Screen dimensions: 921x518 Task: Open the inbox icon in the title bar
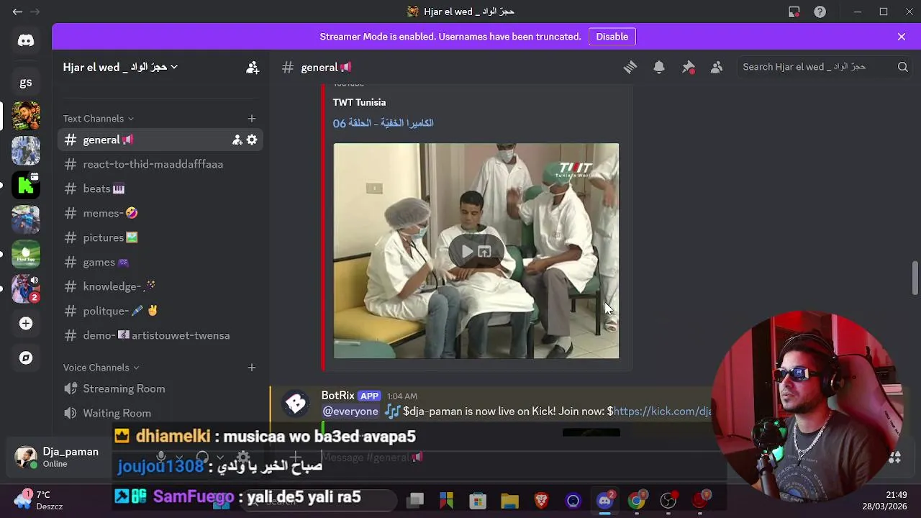794,12
